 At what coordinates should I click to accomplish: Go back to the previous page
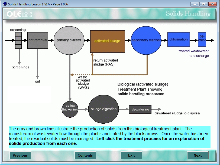(x=20, y=155)
